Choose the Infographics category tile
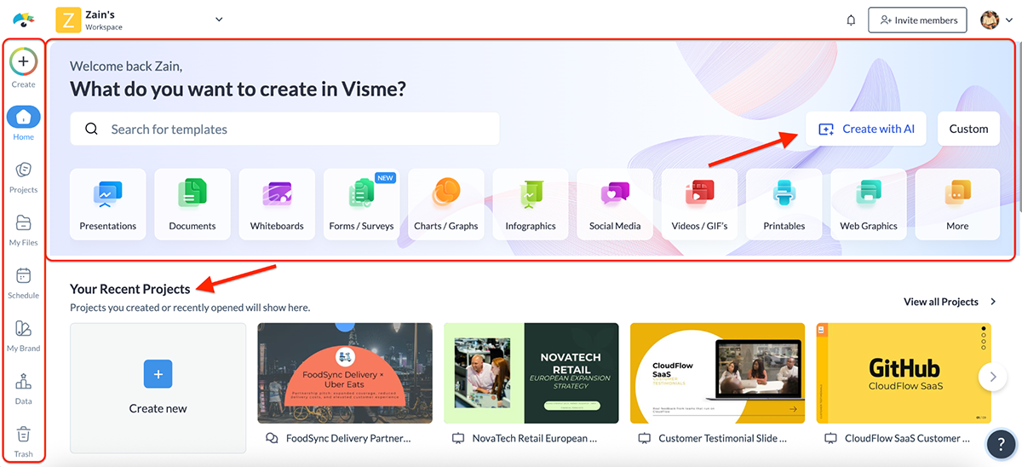This screenshot has height=467, width=1022. (x=531, y=203)
